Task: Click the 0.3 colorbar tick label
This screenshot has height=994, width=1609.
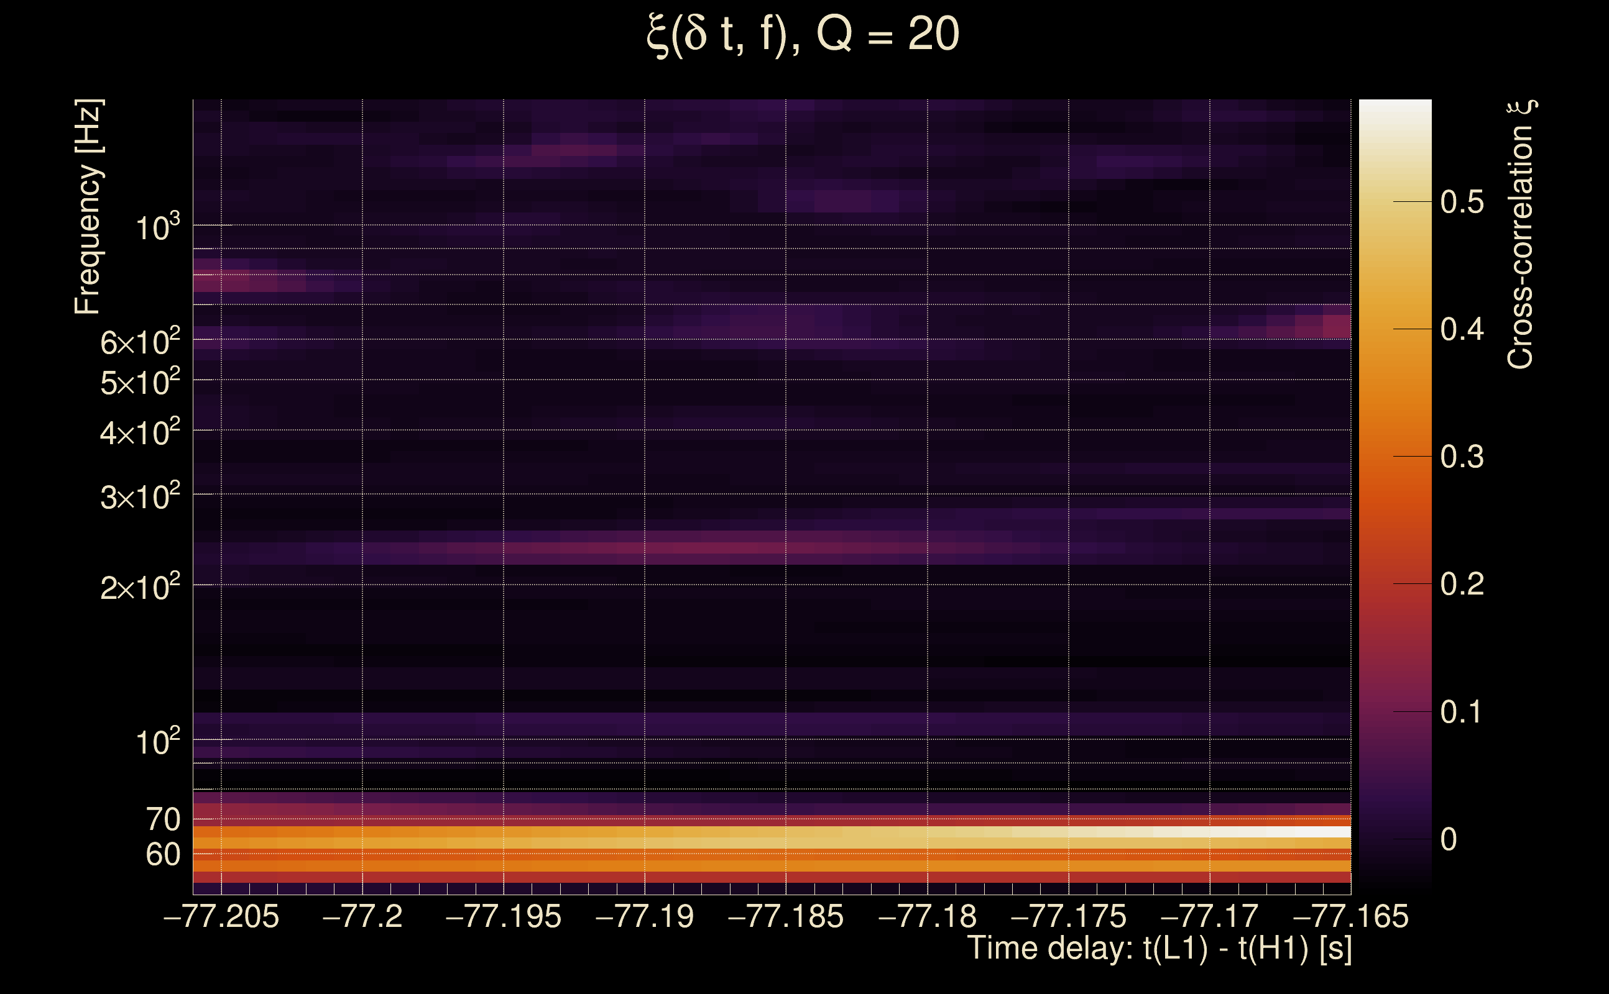Action: click(1462, 456)
